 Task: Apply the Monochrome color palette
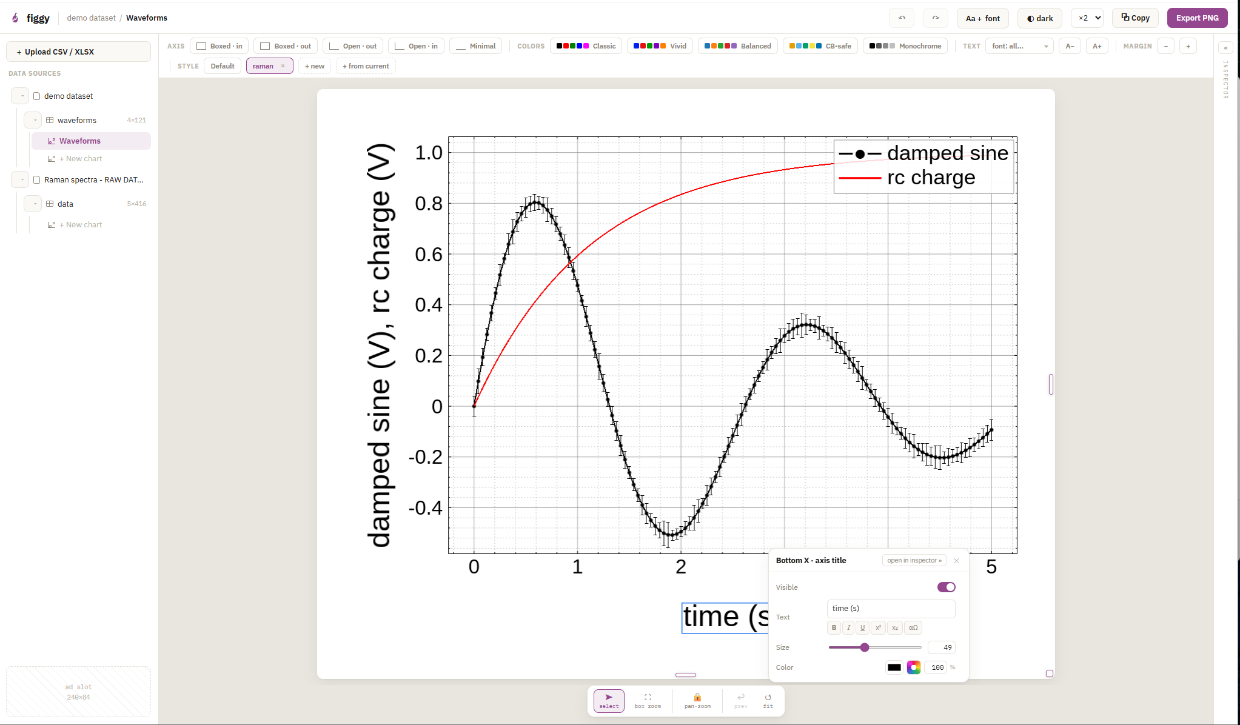pyautogui.click(x=905, y=46)
